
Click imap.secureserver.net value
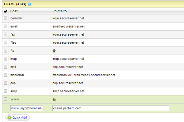[x=68, y=59]
